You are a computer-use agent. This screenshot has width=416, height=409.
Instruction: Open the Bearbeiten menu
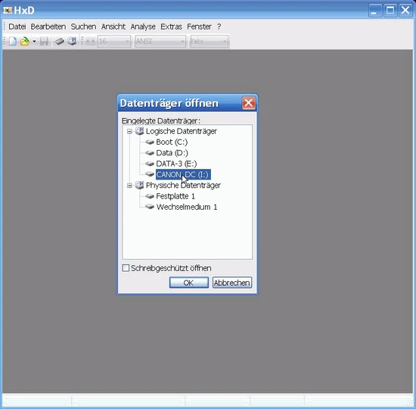coord(48,27)
